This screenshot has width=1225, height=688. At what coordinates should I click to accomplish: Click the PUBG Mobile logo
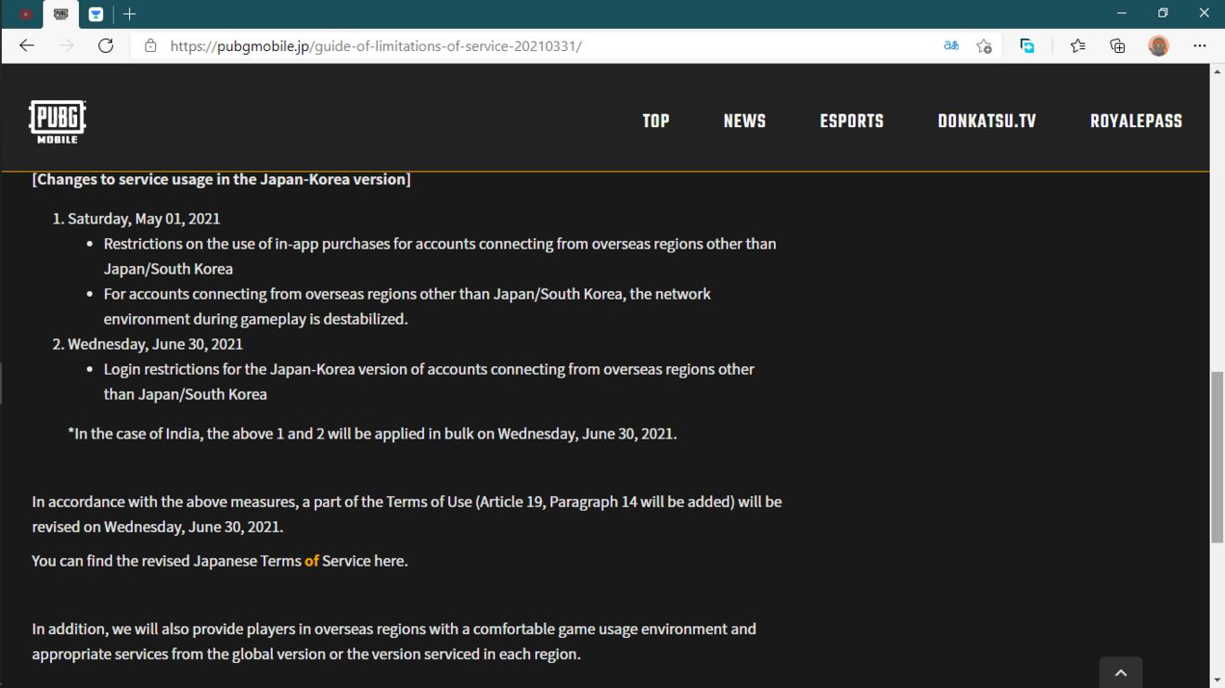point(58,121)
